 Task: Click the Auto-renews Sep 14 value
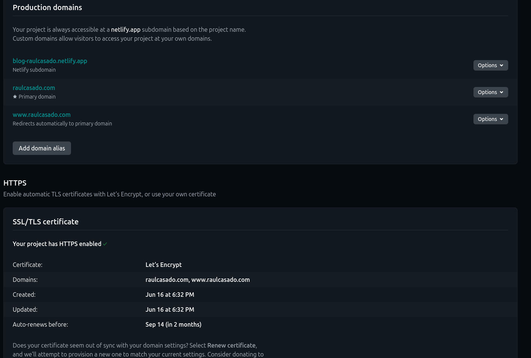tap(173, 324)
